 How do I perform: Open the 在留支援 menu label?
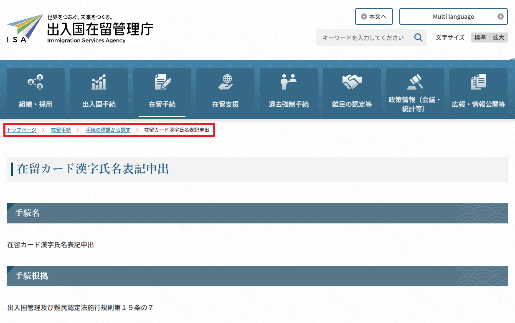tap(226, 105)
